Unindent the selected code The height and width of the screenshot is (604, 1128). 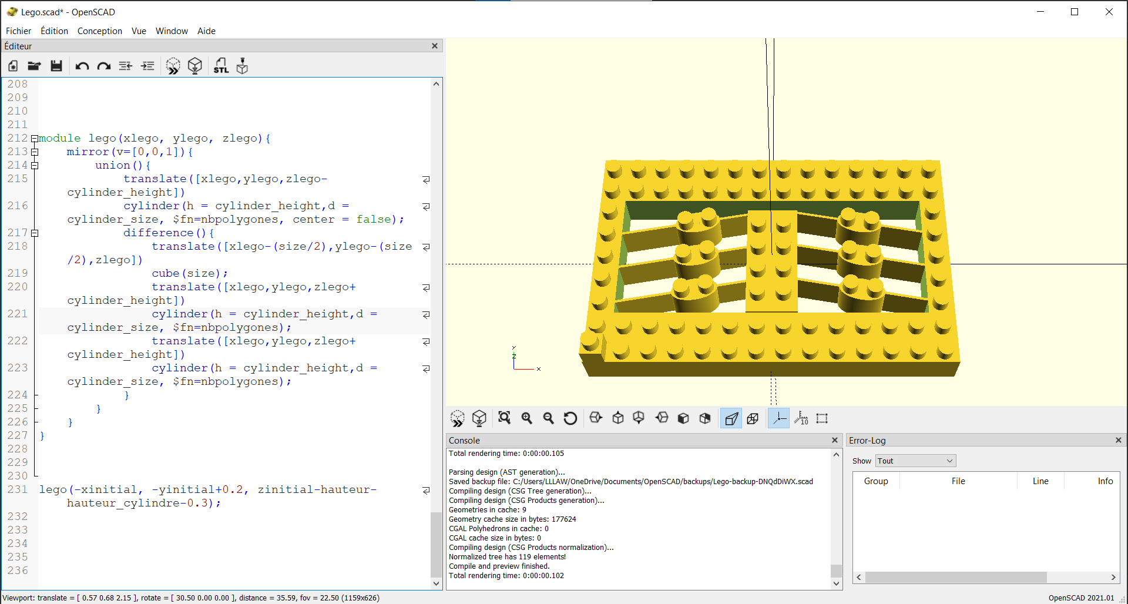coord(126,66)
